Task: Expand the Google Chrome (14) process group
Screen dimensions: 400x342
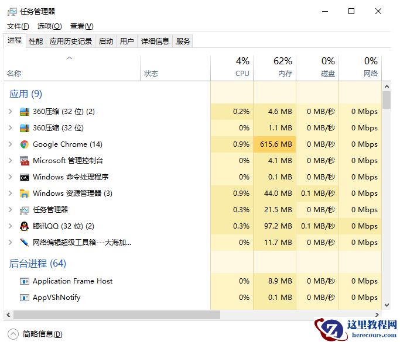Action: (10, 144)
